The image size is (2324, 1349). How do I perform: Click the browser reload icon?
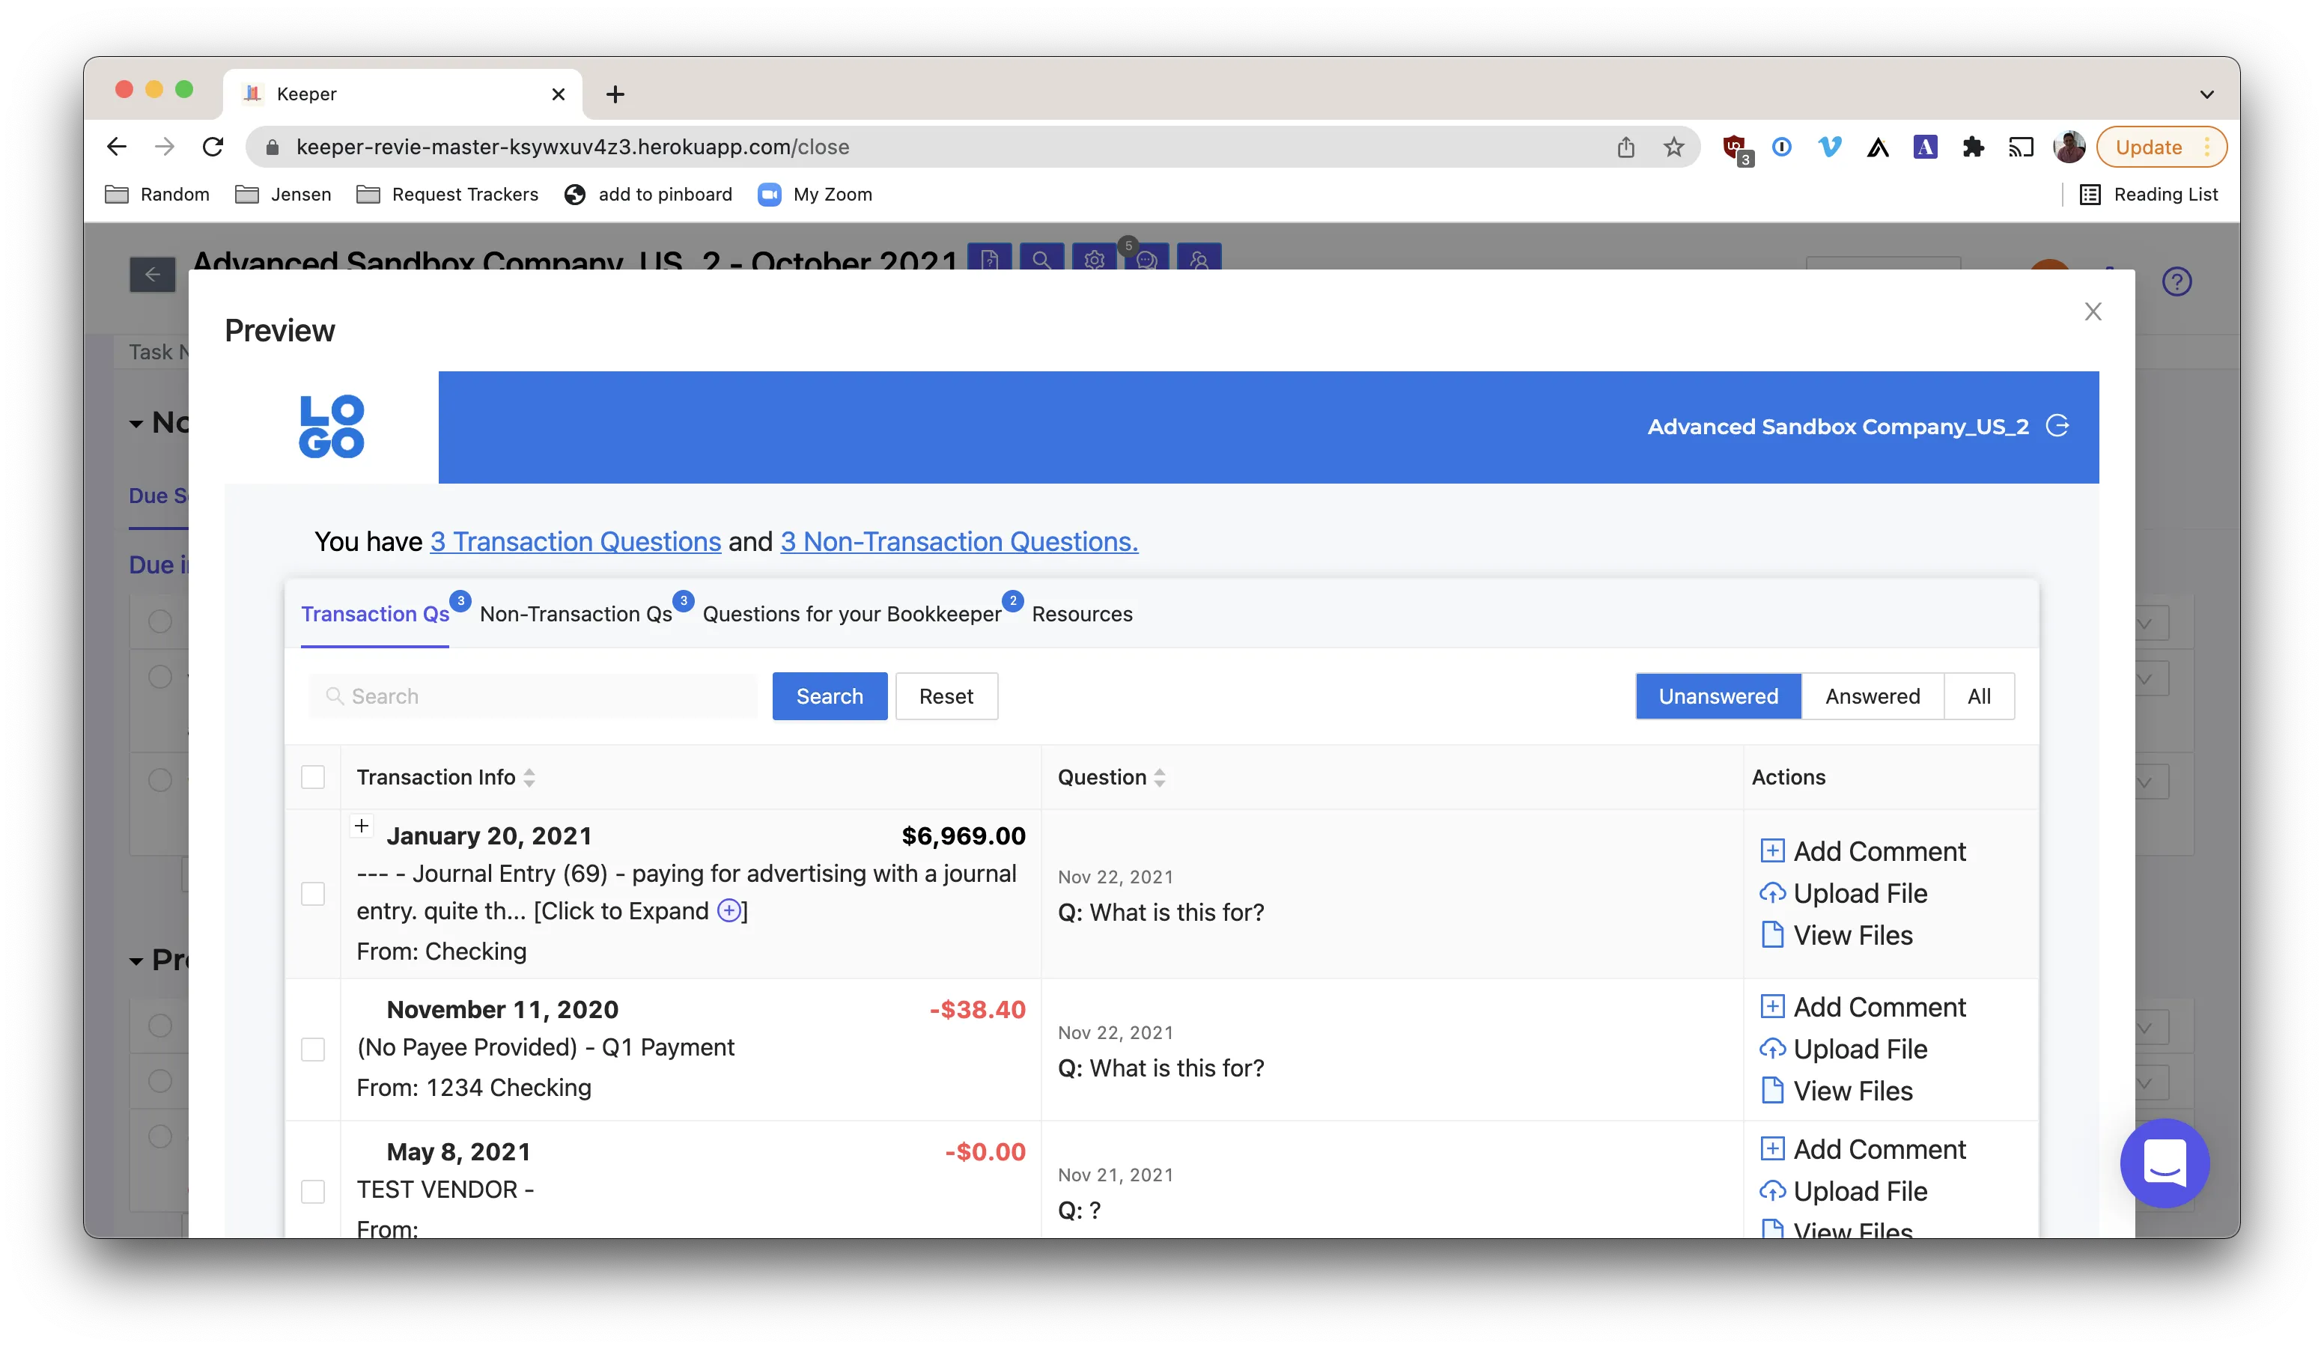[x=213, y=147]
